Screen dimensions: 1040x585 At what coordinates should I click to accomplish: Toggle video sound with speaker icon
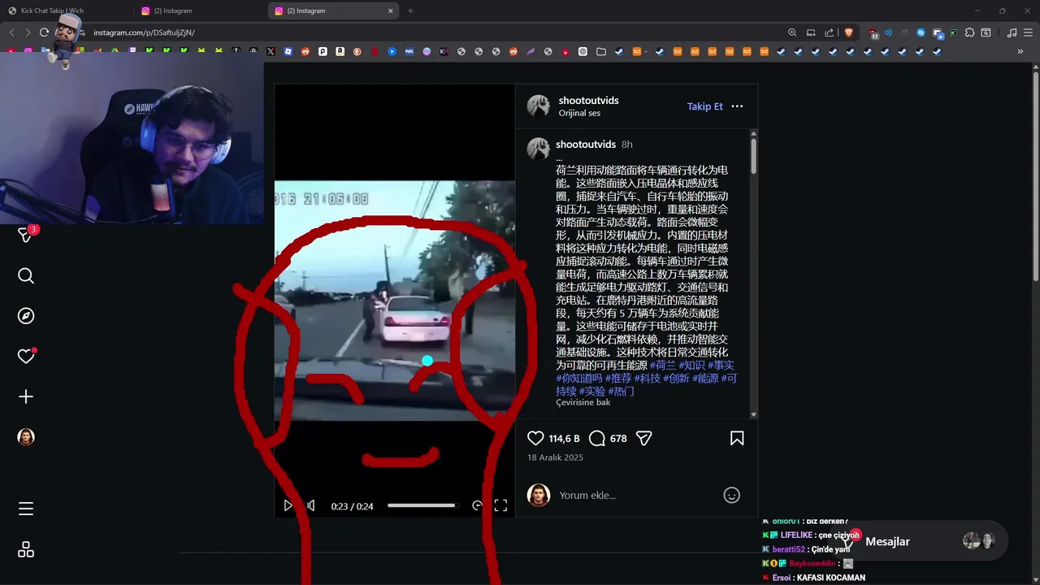310,505
